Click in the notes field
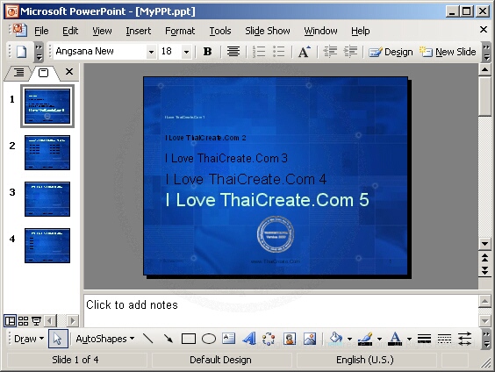The image size is (495, 372). (x=281, y=311)
